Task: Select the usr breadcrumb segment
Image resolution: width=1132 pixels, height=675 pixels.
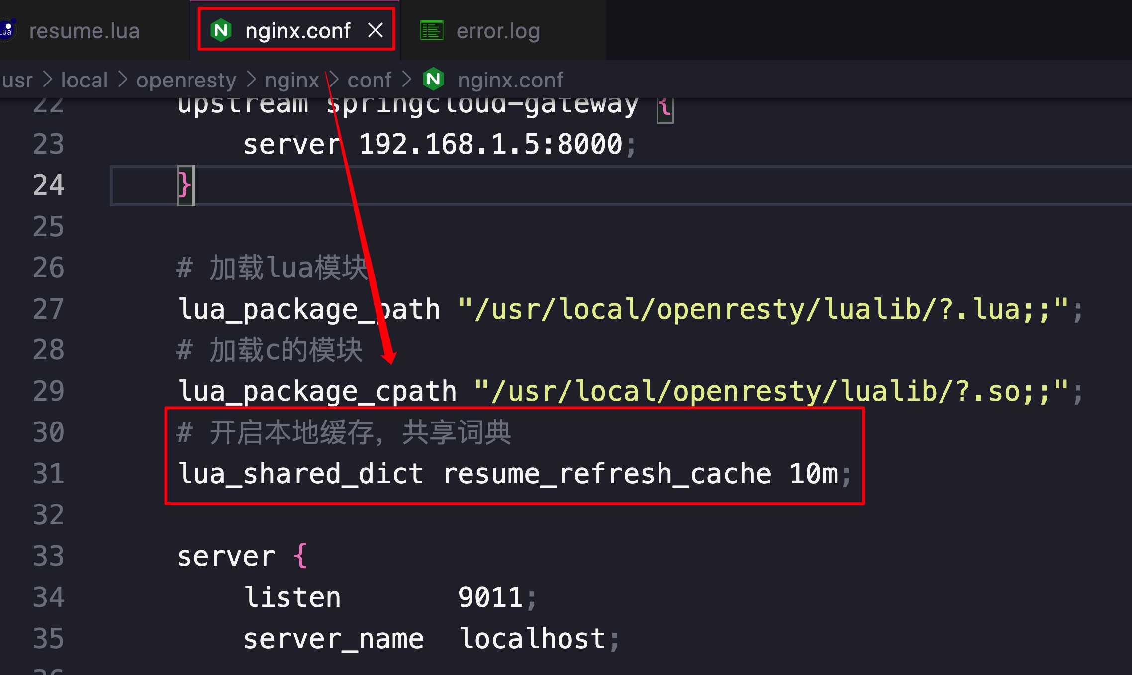Action: pos(17,80)
